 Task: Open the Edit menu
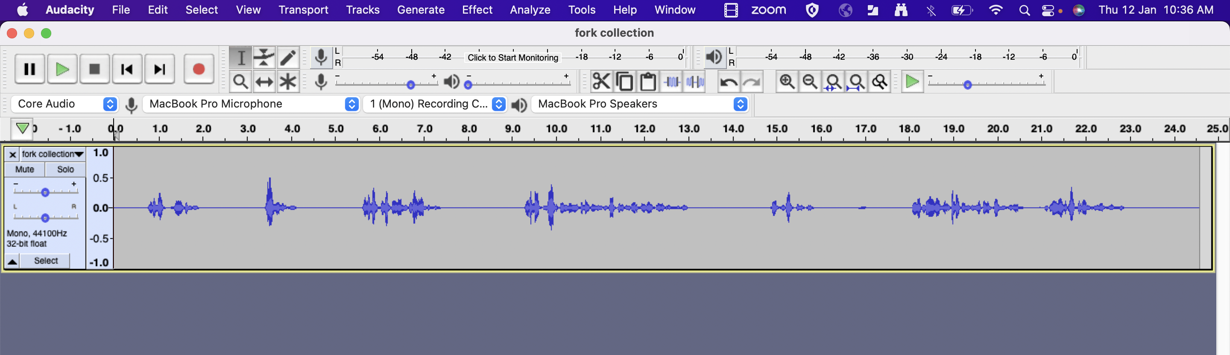click(x=158, y=10)
